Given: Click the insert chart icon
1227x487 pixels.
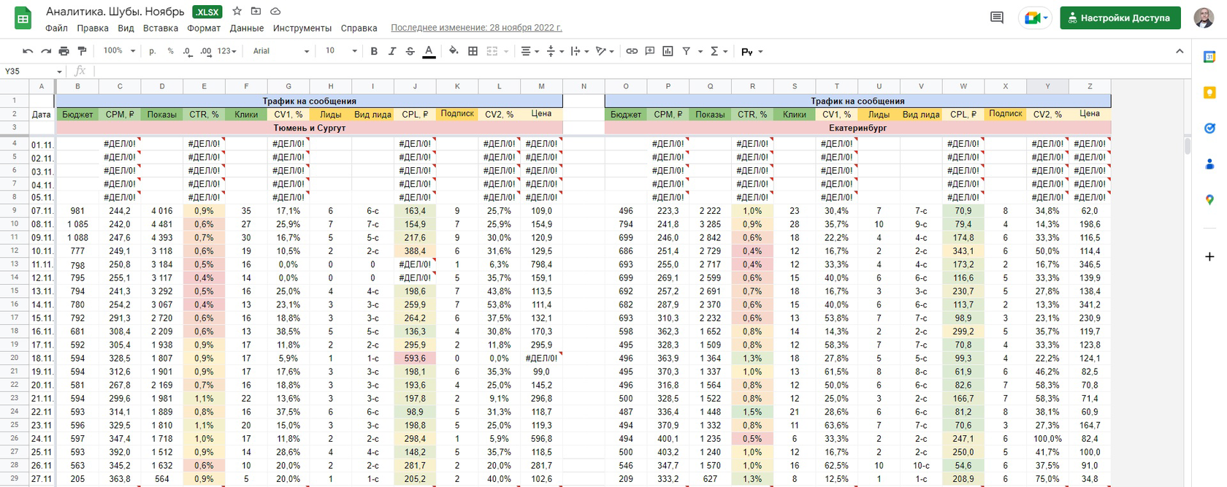Looking at the screenshot, I should tap(668, 51).
